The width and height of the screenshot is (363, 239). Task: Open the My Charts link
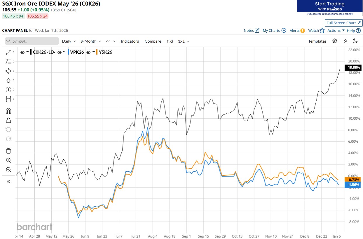click(274, 30)
